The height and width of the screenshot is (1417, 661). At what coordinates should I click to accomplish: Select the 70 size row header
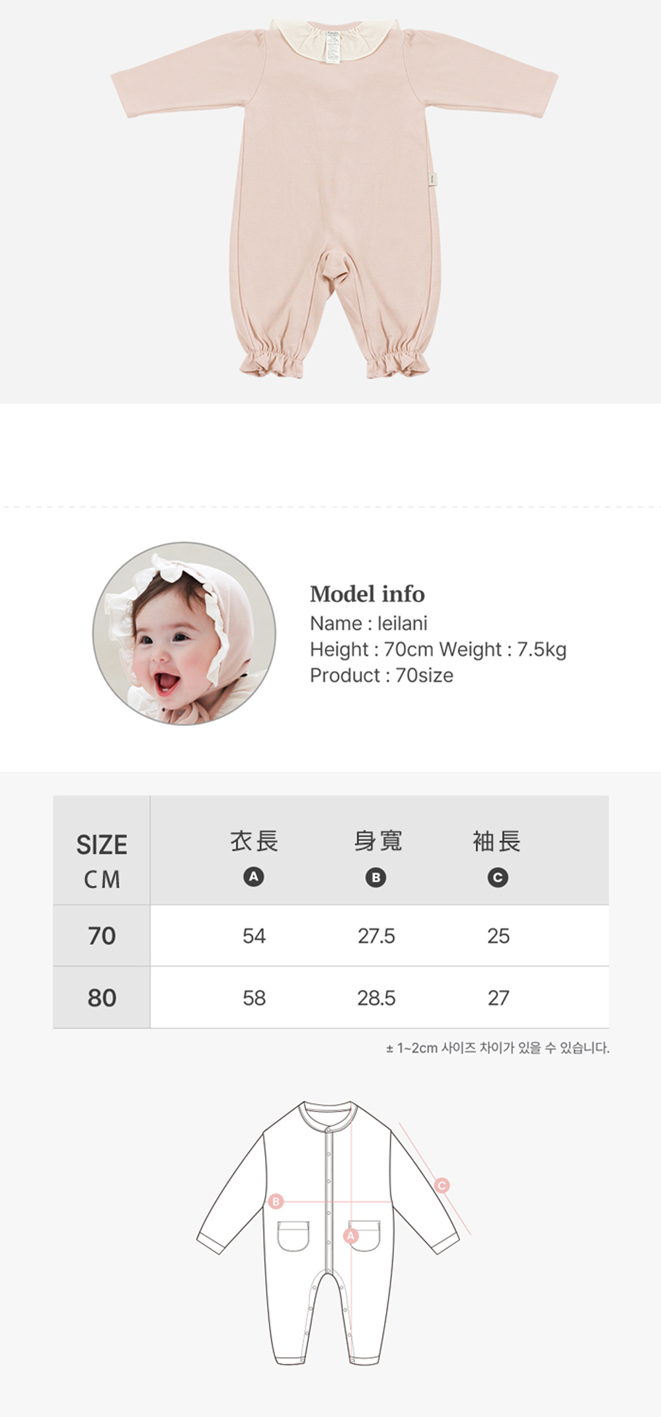pyautogui.click(x=102, y=936)
